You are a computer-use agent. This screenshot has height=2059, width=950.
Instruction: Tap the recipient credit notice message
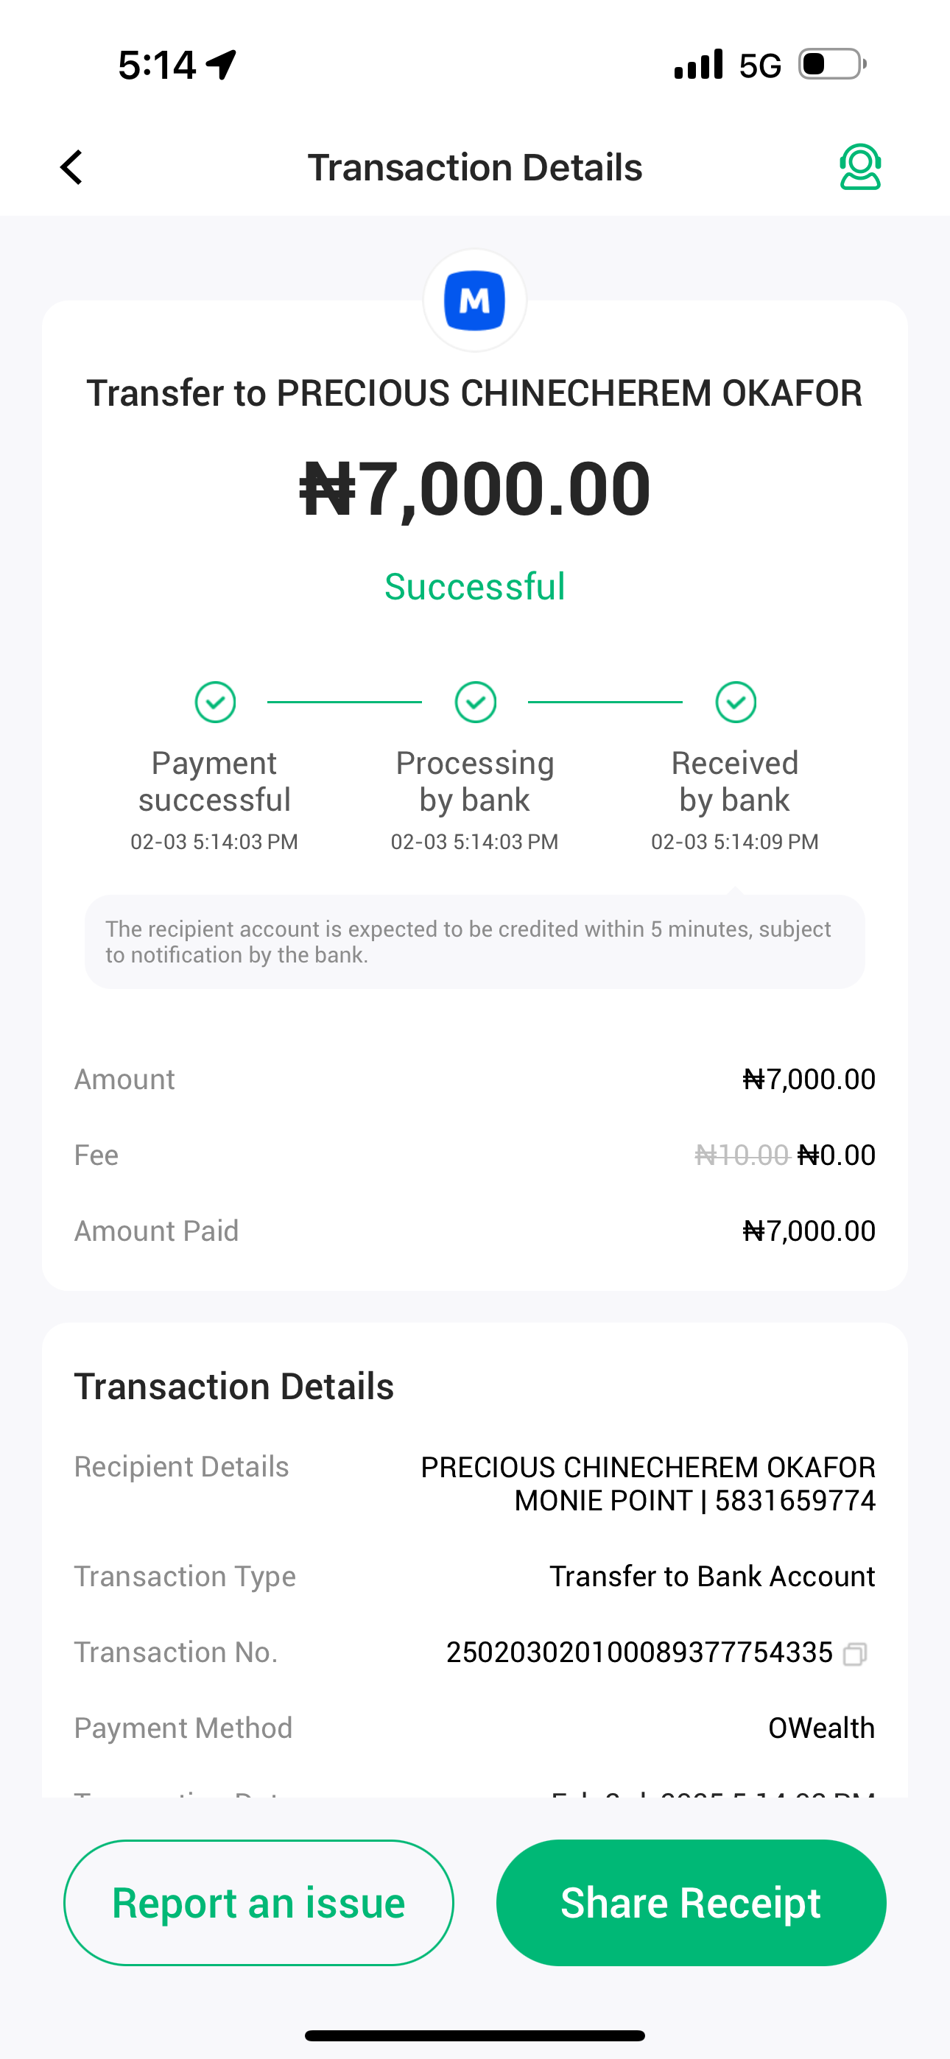pos(475,942)
